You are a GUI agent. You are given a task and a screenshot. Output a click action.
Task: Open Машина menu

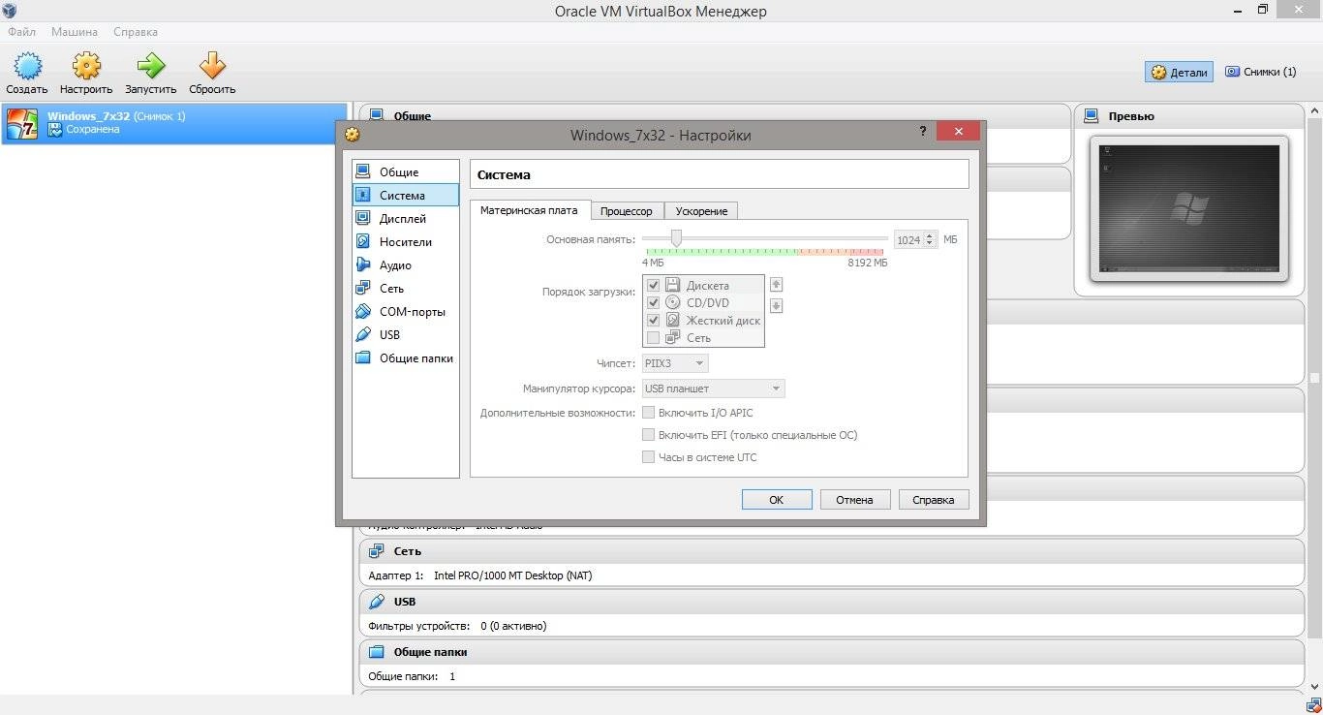point(75,32)
